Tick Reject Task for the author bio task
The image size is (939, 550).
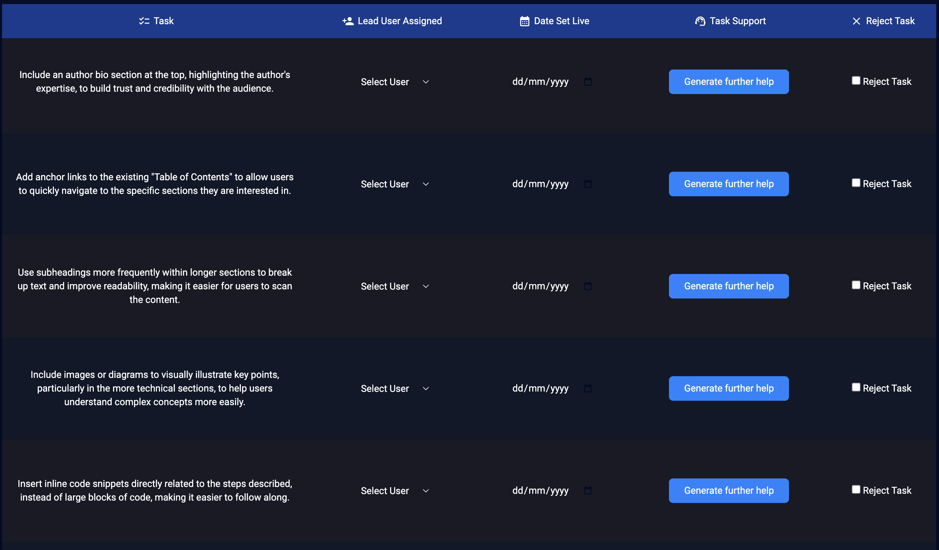click(x=855, y=81)
